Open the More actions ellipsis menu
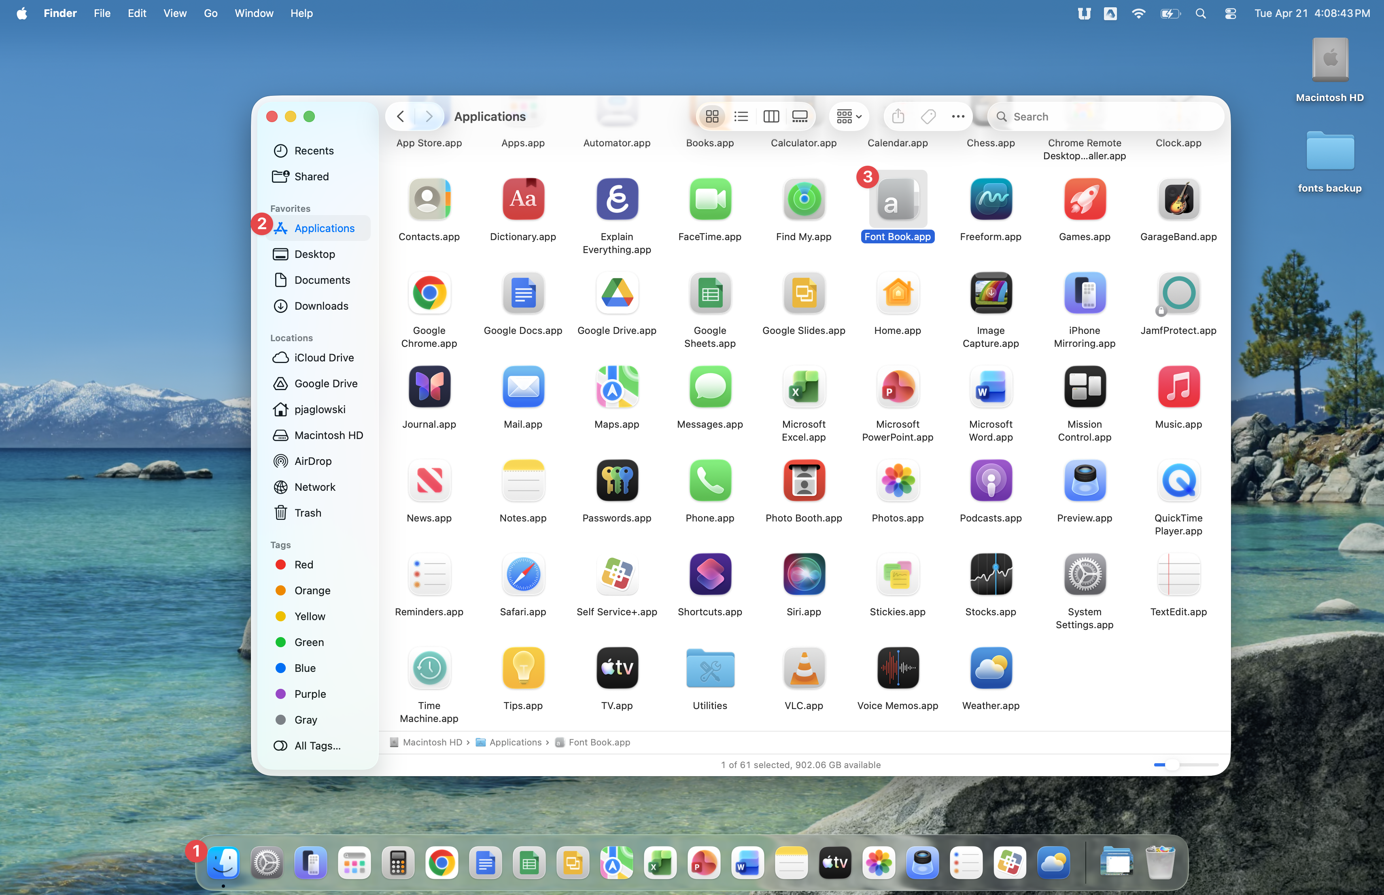 [x=958, y=117]
